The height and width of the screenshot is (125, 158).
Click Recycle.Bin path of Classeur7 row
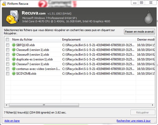[98, 64]
